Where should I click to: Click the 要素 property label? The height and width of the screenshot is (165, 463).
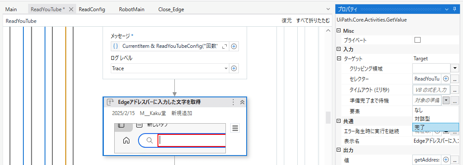click(x=355, y=111)
